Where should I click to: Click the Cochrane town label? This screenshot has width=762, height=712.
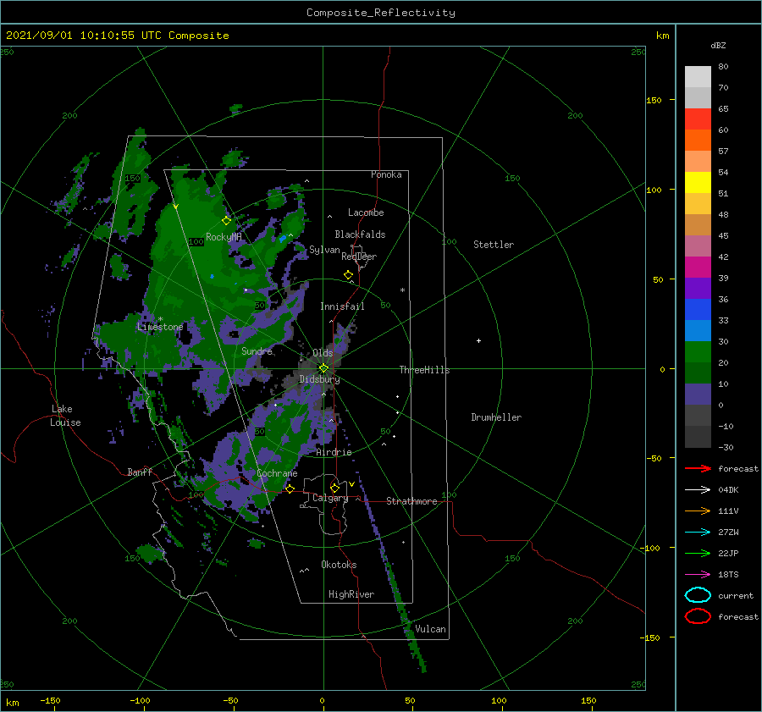click(277, 473)
